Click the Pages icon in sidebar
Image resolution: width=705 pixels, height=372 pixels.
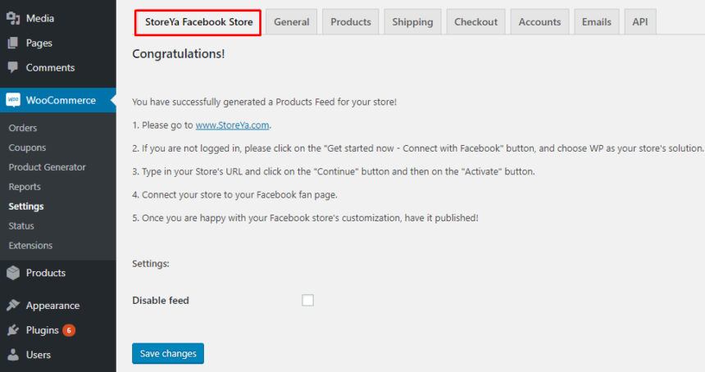[x=13, y=43]
